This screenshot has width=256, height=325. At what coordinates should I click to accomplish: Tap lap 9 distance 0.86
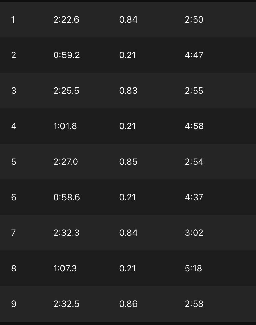[x=128, y=304]
